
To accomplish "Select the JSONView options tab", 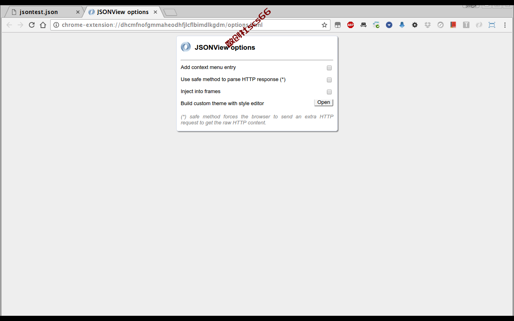I will [x=123, y=12].
